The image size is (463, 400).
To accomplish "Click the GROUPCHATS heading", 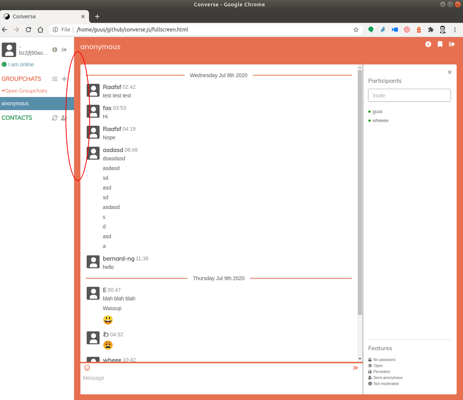I will 21,79.
